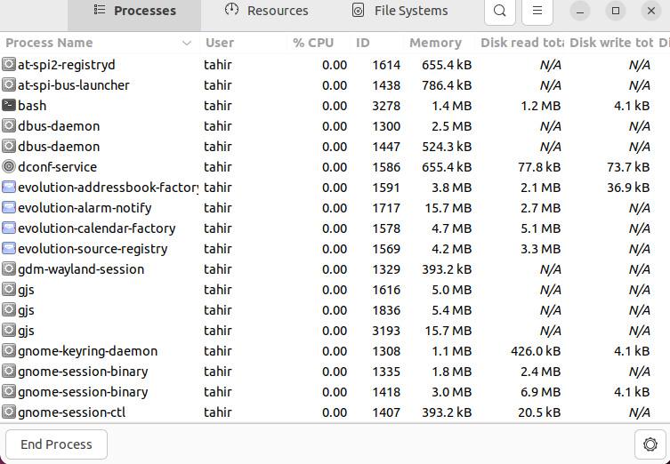The width and height of the screenshot is (670, 464).
Task: Click the gdm-wayland-session gear icon
Action: click(x=9, y=269)
